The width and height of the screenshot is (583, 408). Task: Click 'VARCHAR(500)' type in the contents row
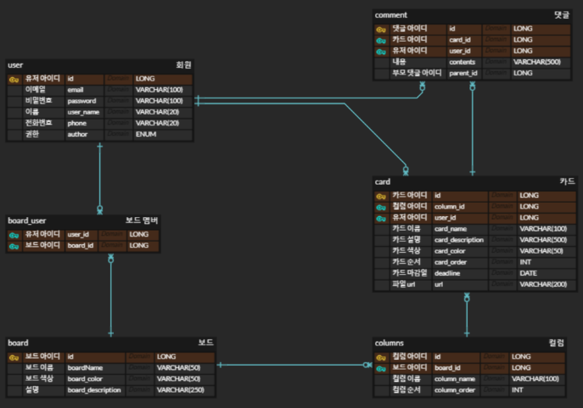[537, 62]
